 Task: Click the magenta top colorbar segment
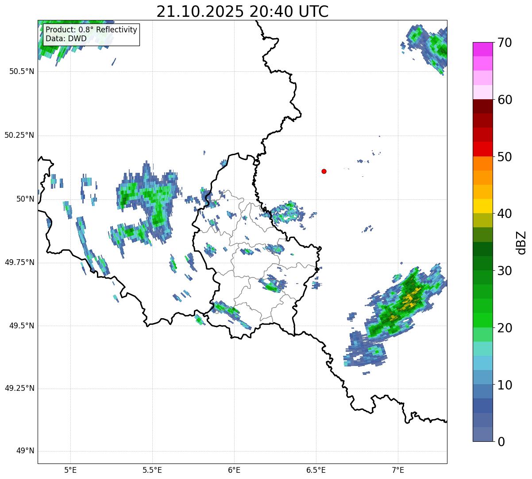tap(482, 49)
